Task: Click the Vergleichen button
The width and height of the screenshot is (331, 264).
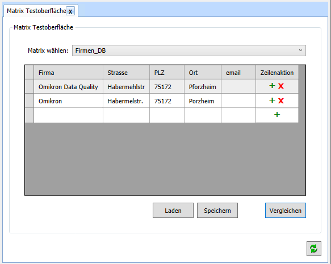Action: point(286,211)
